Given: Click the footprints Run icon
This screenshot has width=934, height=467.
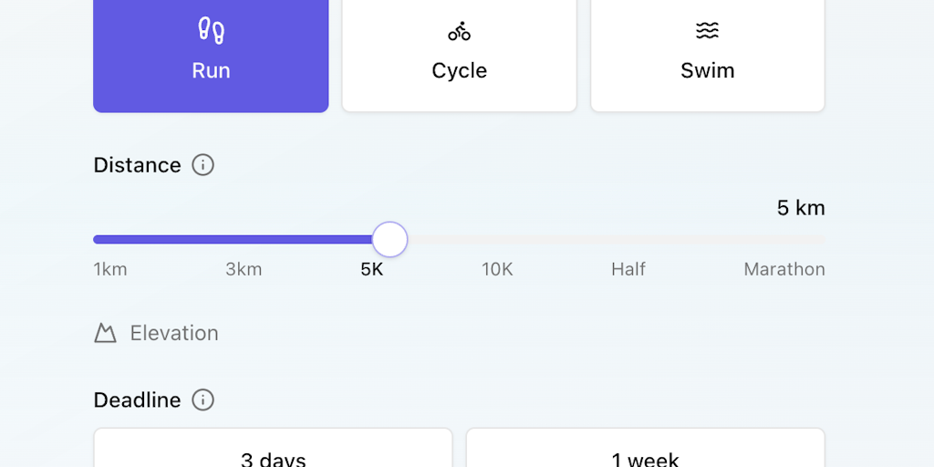Looking at the screenshot, I should point(211,31).
